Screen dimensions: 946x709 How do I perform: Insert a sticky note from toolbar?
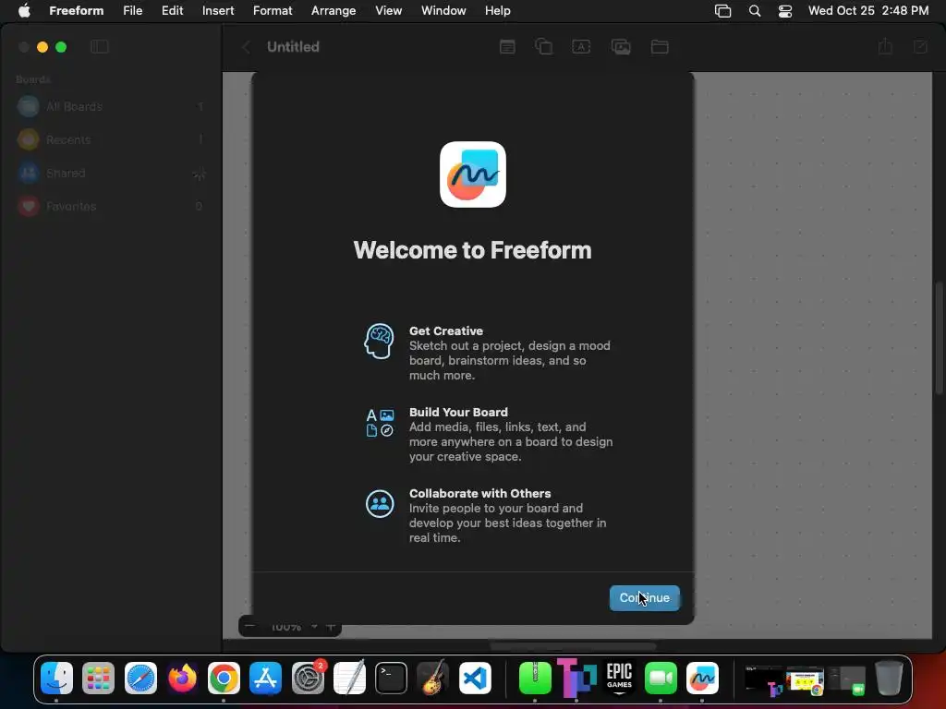507,46
